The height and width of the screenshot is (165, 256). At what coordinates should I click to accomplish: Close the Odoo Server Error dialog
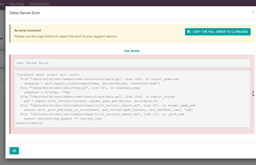[253, 12]
